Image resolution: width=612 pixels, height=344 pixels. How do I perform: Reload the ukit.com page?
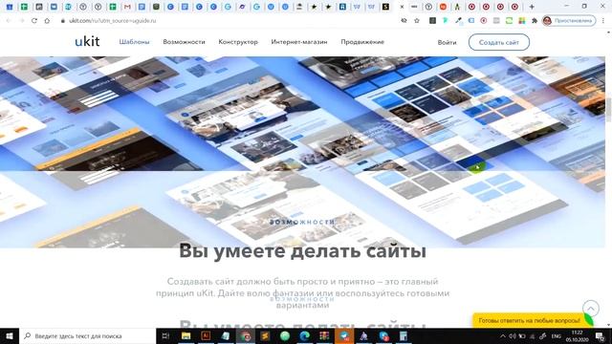coord(34,21)
